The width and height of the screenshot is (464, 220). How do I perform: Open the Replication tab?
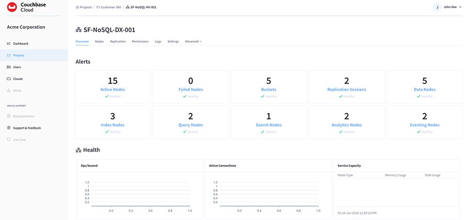(x=118, y=41)
